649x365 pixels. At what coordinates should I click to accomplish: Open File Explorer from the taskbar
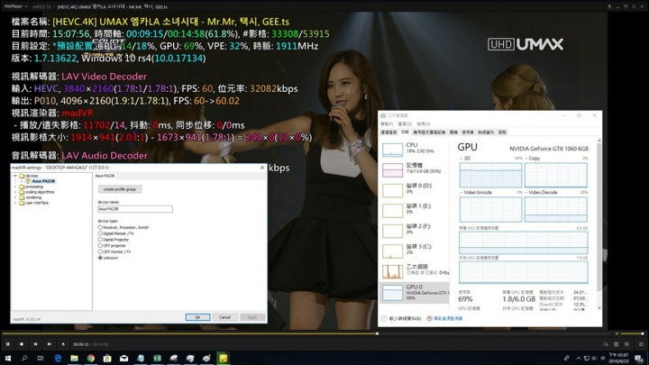(74, 358)
